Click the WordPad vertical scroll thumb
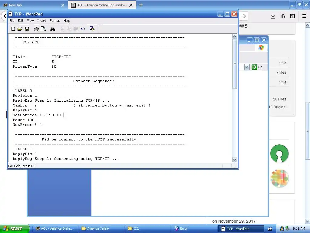 click(x=235, y=64)
